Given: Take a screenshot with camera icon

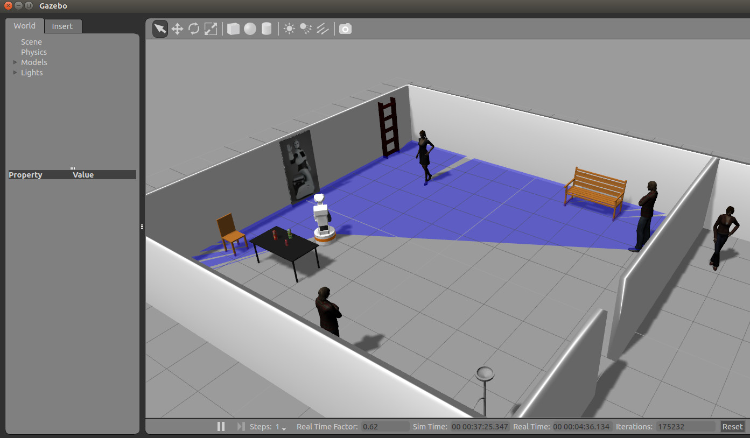Looking at the screenshot, I should point(346,29).
